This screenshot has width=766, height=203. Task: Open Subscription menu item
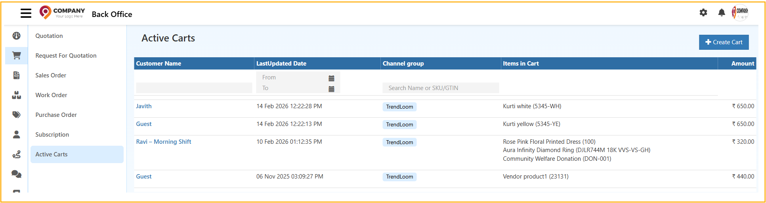coord(52,135)
